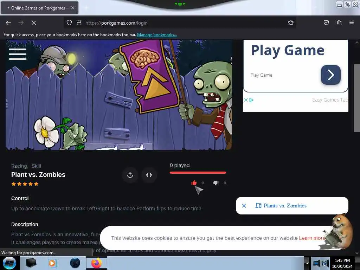The width and height of the screenshot is (360, 270).
Task: Open the Racing category link
Action: (x=20, y=166)
